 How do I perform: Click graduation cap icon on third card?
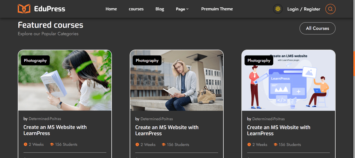click(x=275, y=144)
